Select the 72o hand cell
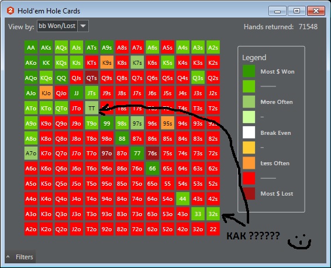The width and height of the screenshot is (331, 268). click(137, 229)
